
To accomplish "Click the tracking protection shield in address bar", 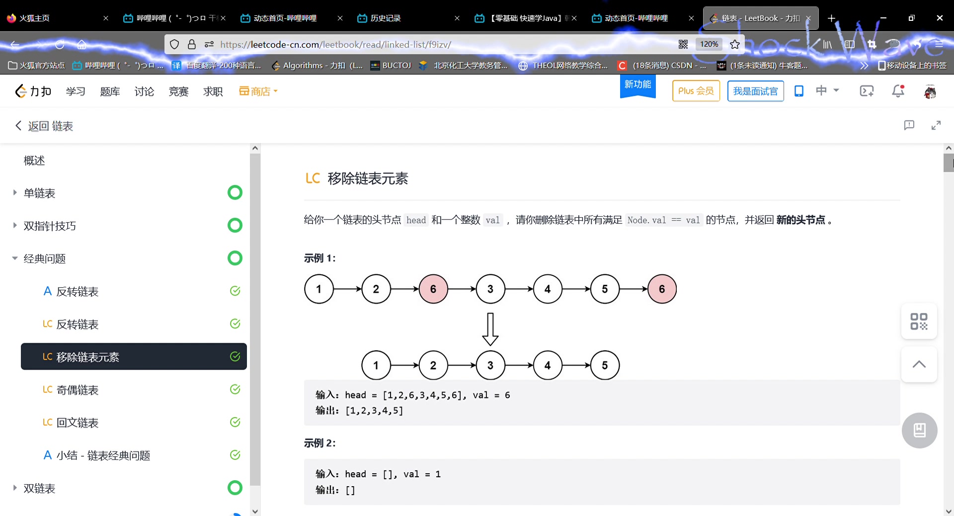I will coord(174,44).
